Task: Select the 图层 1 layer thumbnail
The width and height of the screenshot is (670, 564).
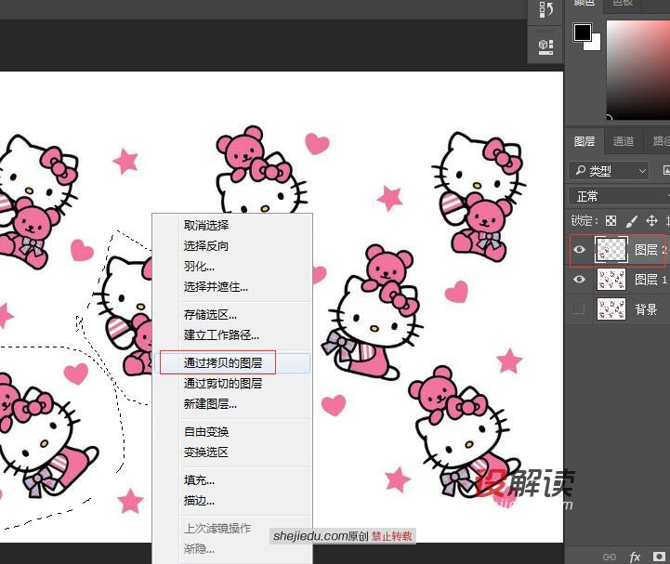Action: click(x=611, y=280)
